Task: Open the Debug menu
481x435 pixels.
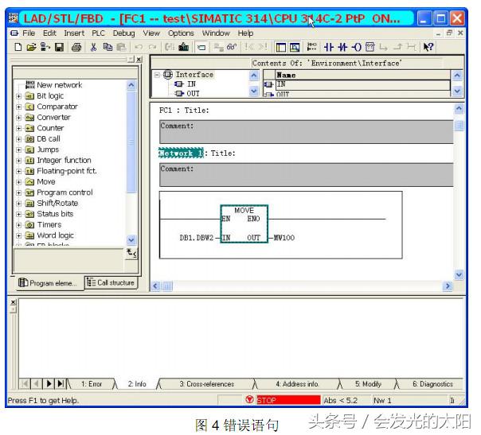Action: [x=123, y=33]
